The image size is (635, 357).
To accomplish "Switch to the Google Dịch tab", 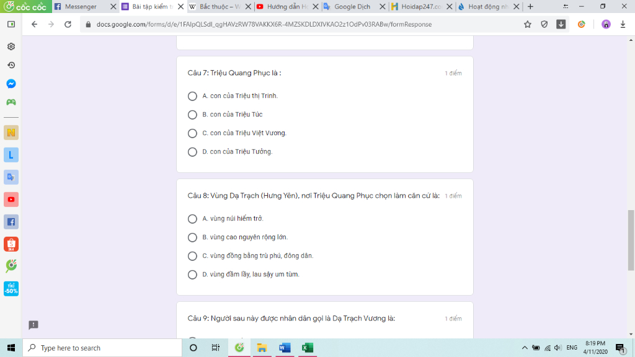I will point(352,6).
